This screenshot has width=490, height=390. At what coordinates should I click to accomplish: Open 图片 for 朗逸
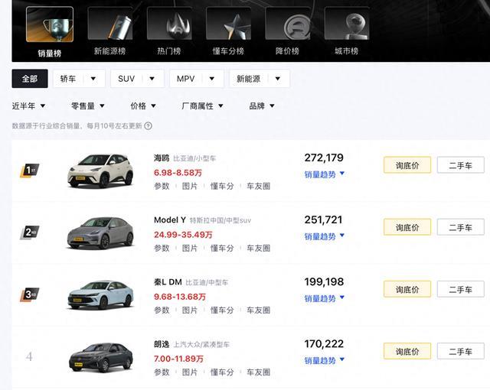190,372
